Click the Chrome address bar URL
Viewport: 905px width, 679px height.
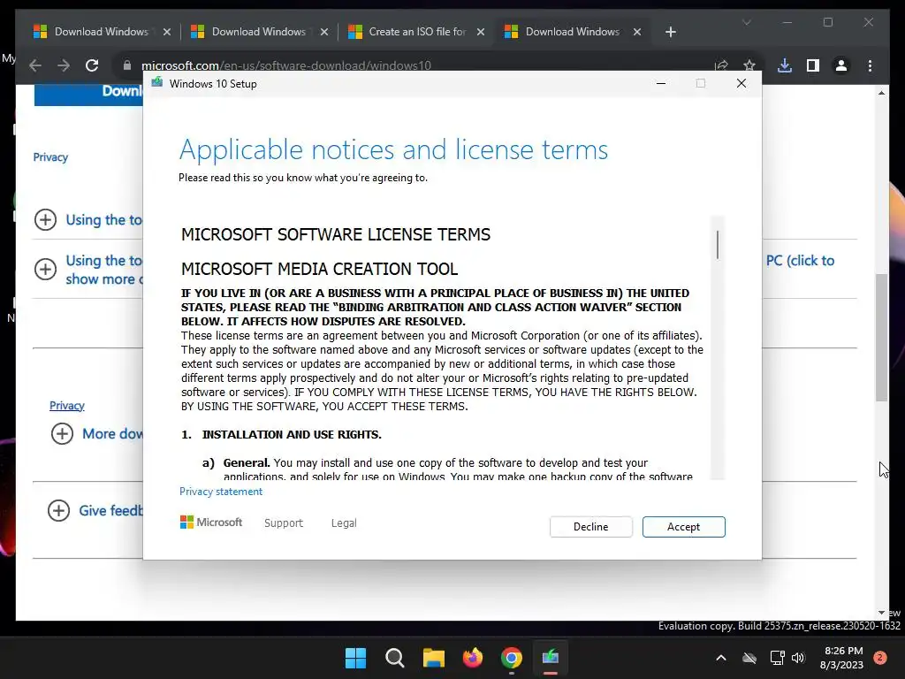[x=285, y=65]
